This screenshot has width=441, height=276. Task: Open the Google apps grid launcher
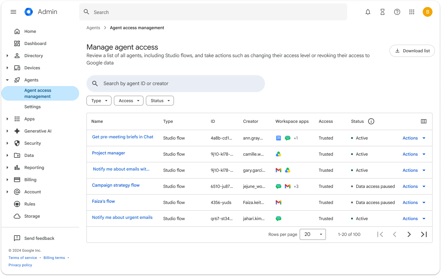point(412,12)
